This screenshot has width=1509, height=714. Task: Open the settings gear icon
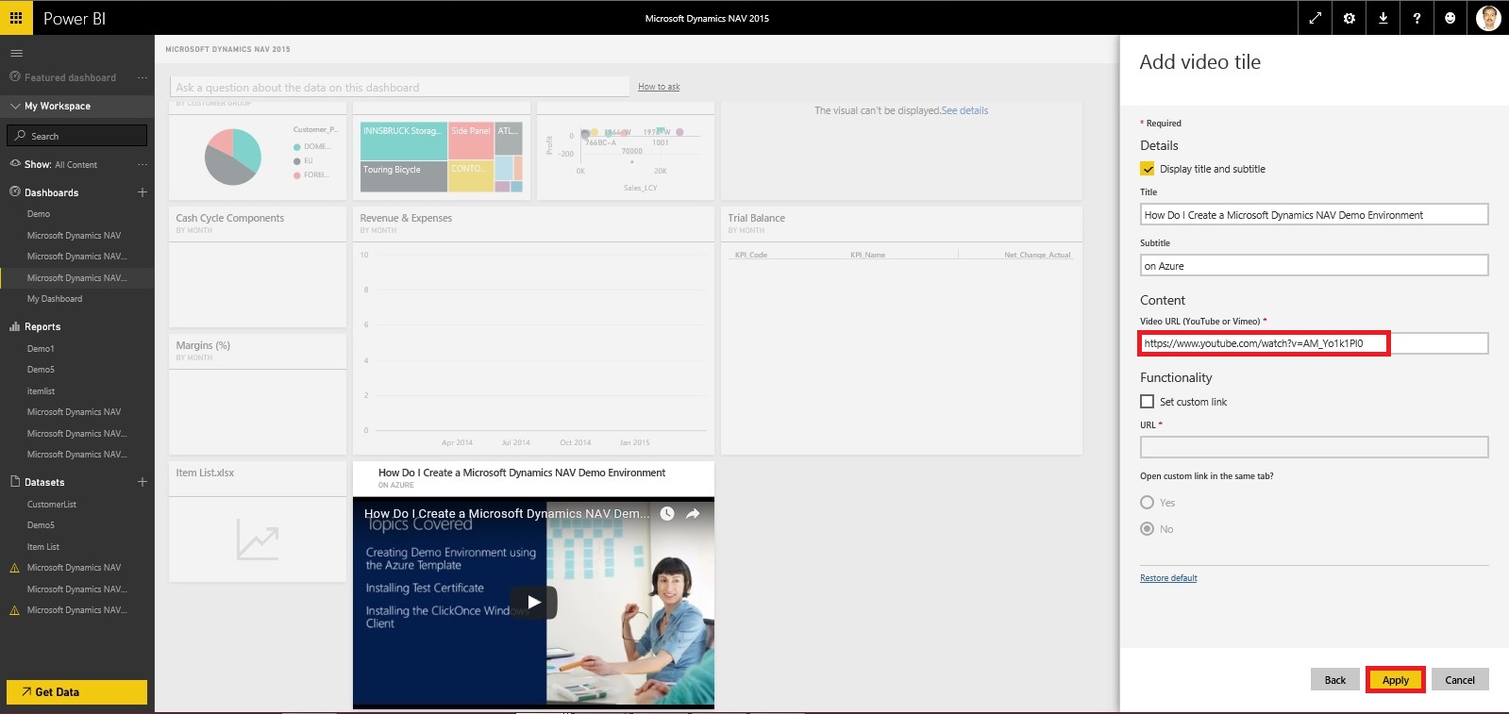[1349, 18]
